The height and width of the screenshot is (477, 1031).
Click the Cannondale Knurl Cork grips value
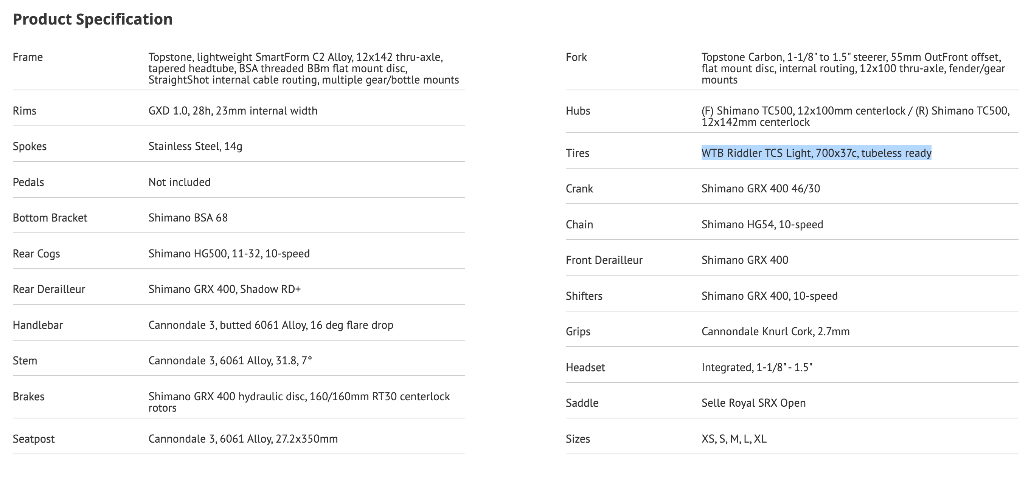point(775,331)
